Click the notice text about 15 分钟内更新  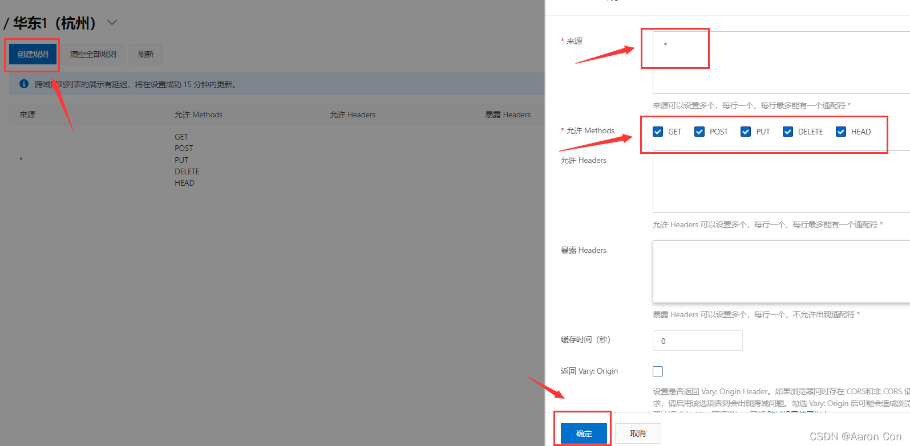point(135,84)
